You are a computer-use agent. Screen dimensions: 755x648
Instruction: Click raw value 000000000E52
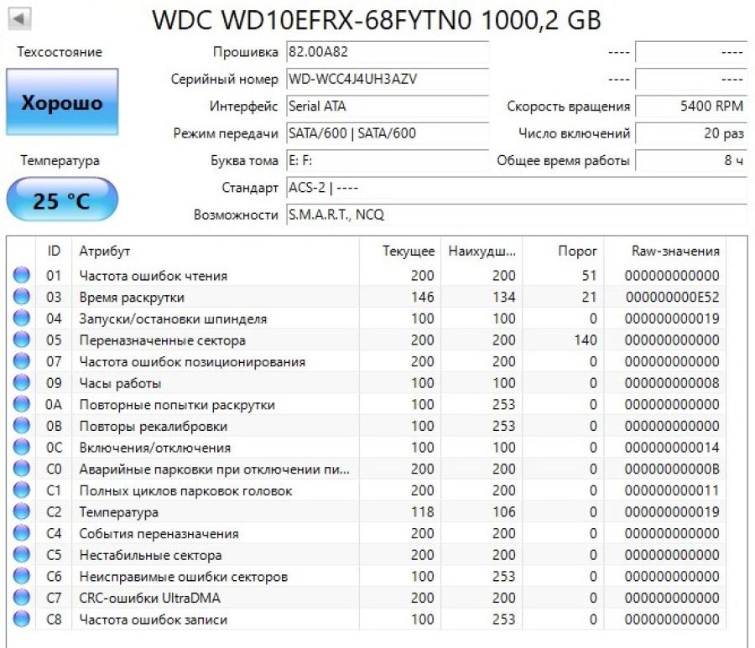[673, 297]
